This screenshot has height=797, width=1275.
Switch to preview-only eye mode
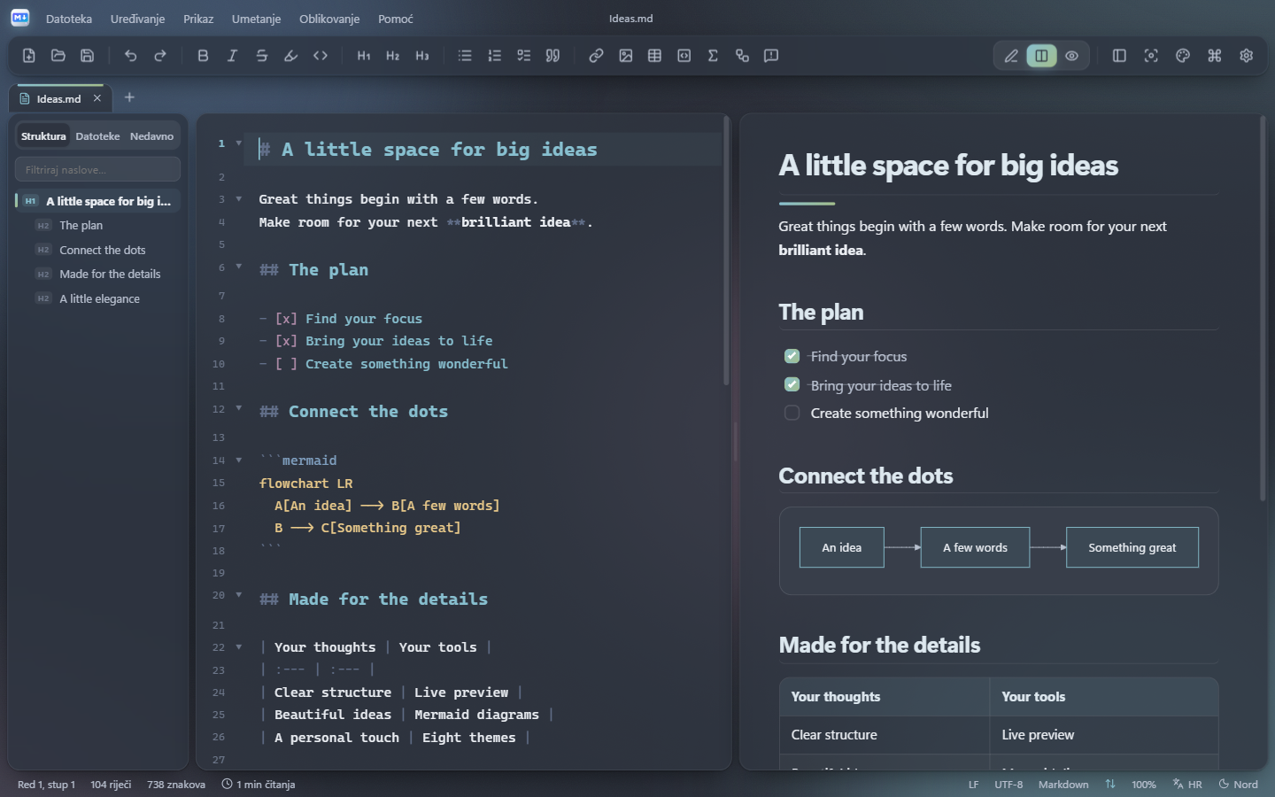coord(1071,56)
